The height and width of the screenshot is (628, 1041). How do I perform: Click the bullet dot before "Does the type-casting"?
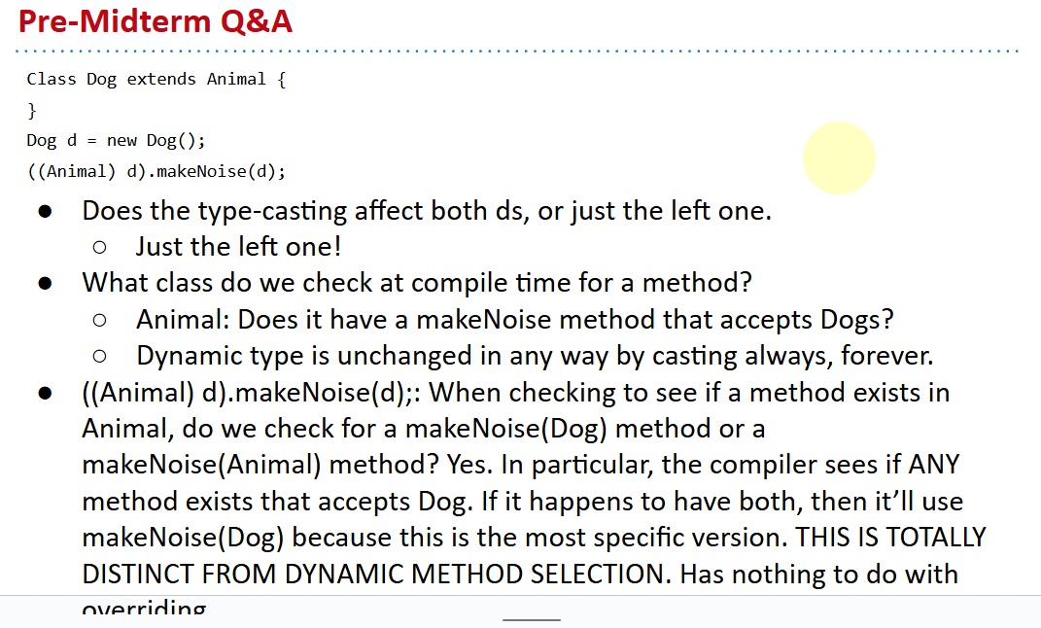[45, 211]
